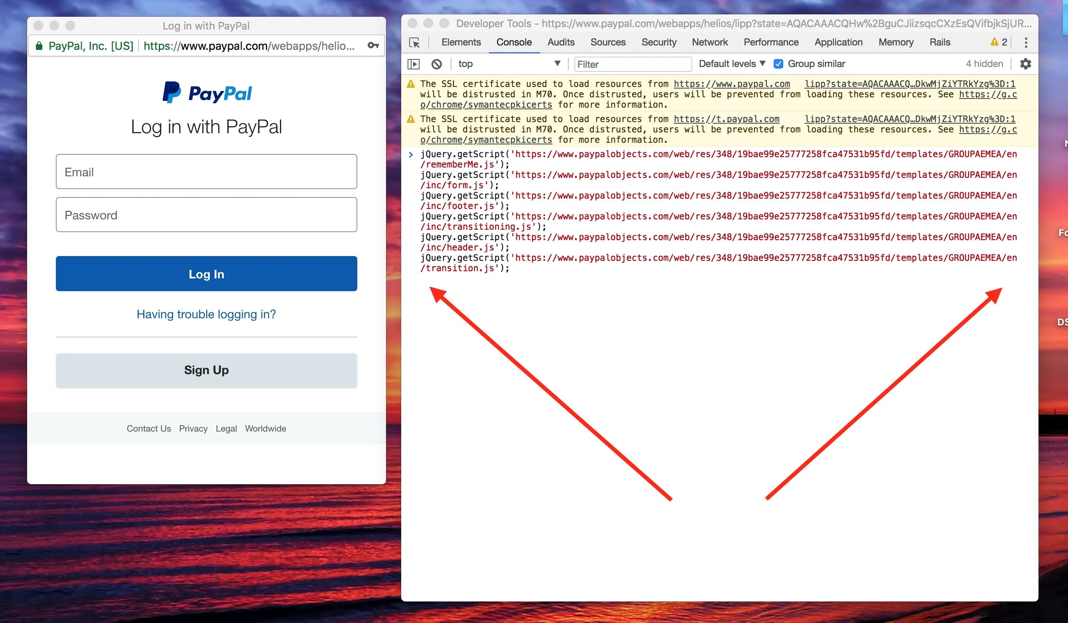Viewport: 1068px width, 623px height.
Task: Click warning icon of t.paypal.com SSL message
Action: [x=411, y=119]
